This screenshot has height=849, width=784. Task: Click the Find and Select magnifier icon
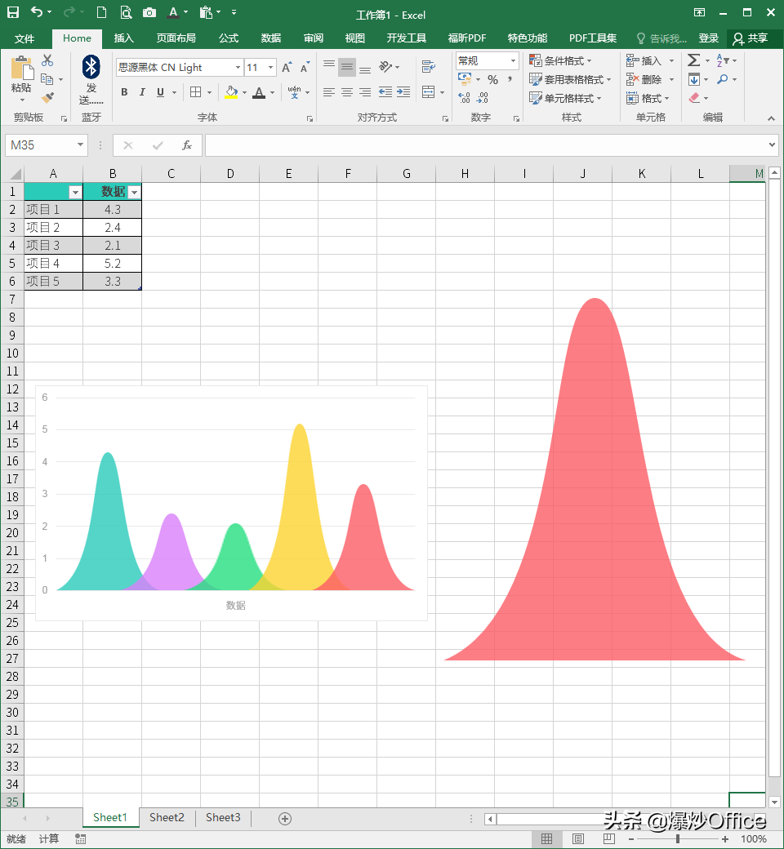pos(722,80)
